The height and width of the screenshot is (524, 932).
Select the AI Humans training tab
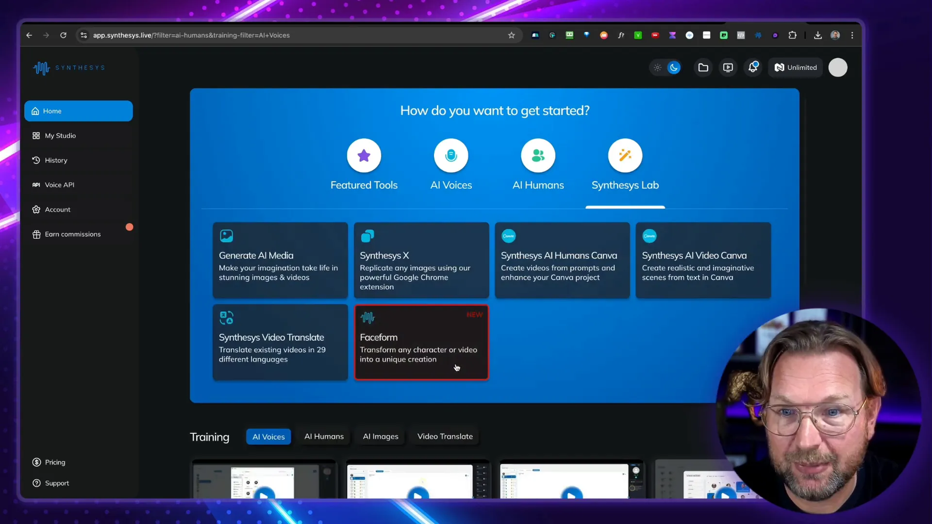coord(324,437)
